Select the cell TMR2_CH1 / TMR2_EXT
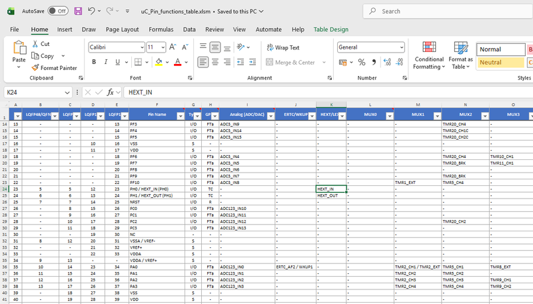This screenshot has height=304, width=533. click(x=418, y=267)
